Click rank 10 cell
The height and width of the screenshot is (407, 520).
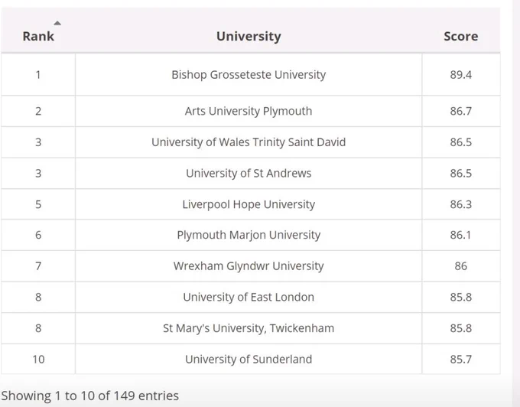pos(38,360)
